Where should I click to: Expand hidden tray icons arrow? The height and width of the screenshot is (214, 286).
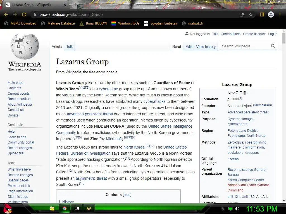223,209
